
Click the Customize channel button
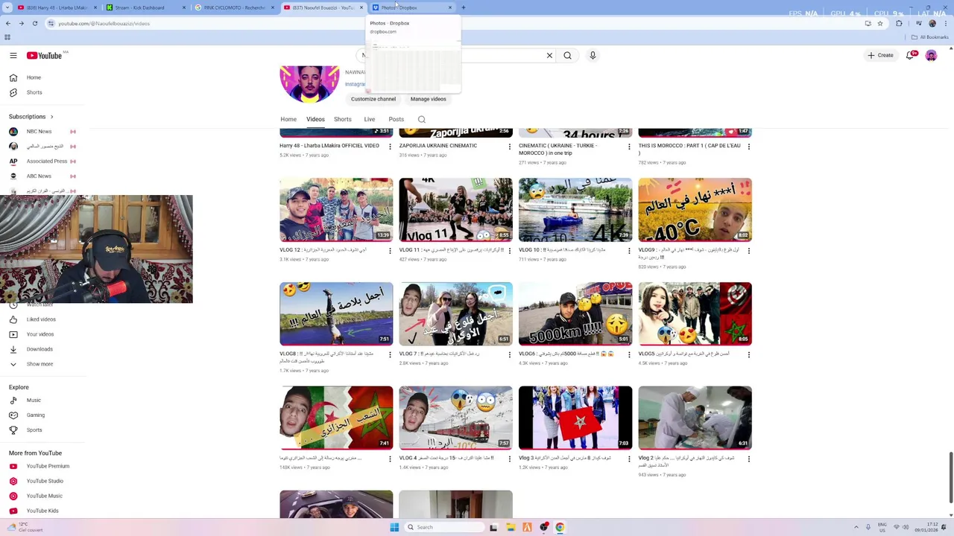click(x=373, y=99)
